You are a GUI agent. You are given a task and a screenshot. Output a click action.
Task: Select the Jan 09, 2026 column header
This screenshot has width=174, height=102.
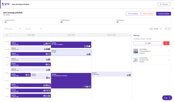(x=31, y=35)
